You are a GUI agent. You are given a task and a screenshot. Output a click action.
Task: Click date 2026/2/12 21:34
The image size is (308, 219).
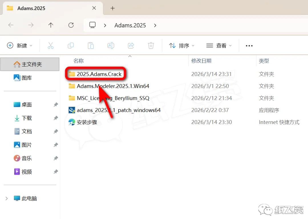[x=212, y=98]
